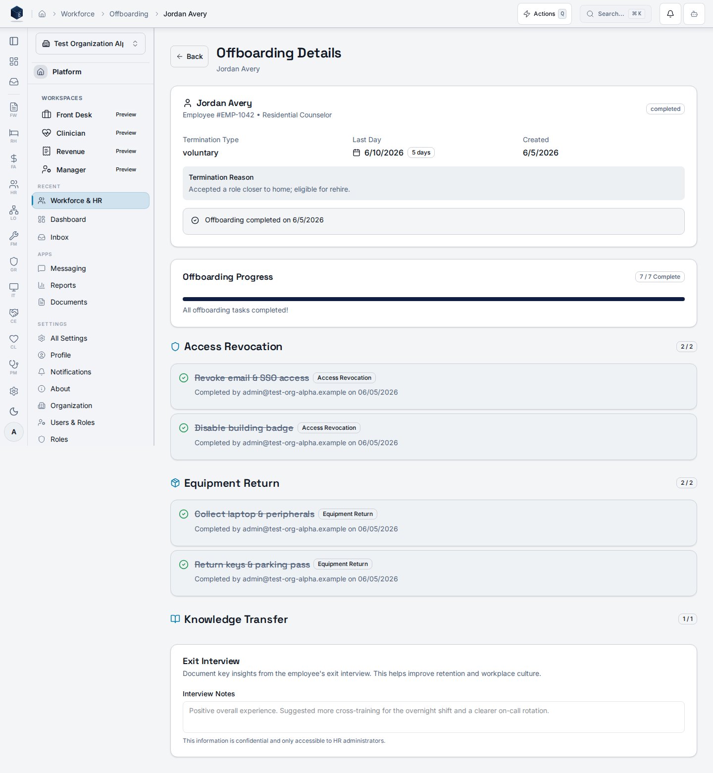
Task: Click the app logo cube icon
Action: 17,13
